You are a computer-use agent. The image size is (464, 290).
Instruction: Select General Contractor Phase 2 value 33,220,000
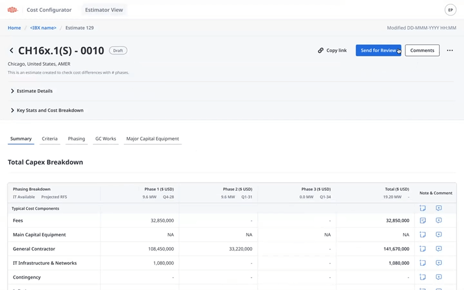[241, 249]
